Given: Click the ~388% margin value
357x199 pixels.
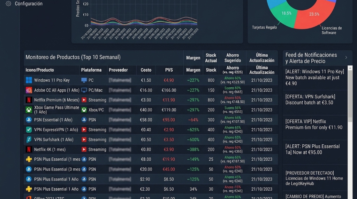Looking at the screenshot, I should coord(193,150).
